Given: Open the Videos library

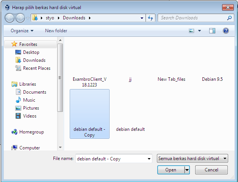Looking at the screenshot, I should pos(30,116).
